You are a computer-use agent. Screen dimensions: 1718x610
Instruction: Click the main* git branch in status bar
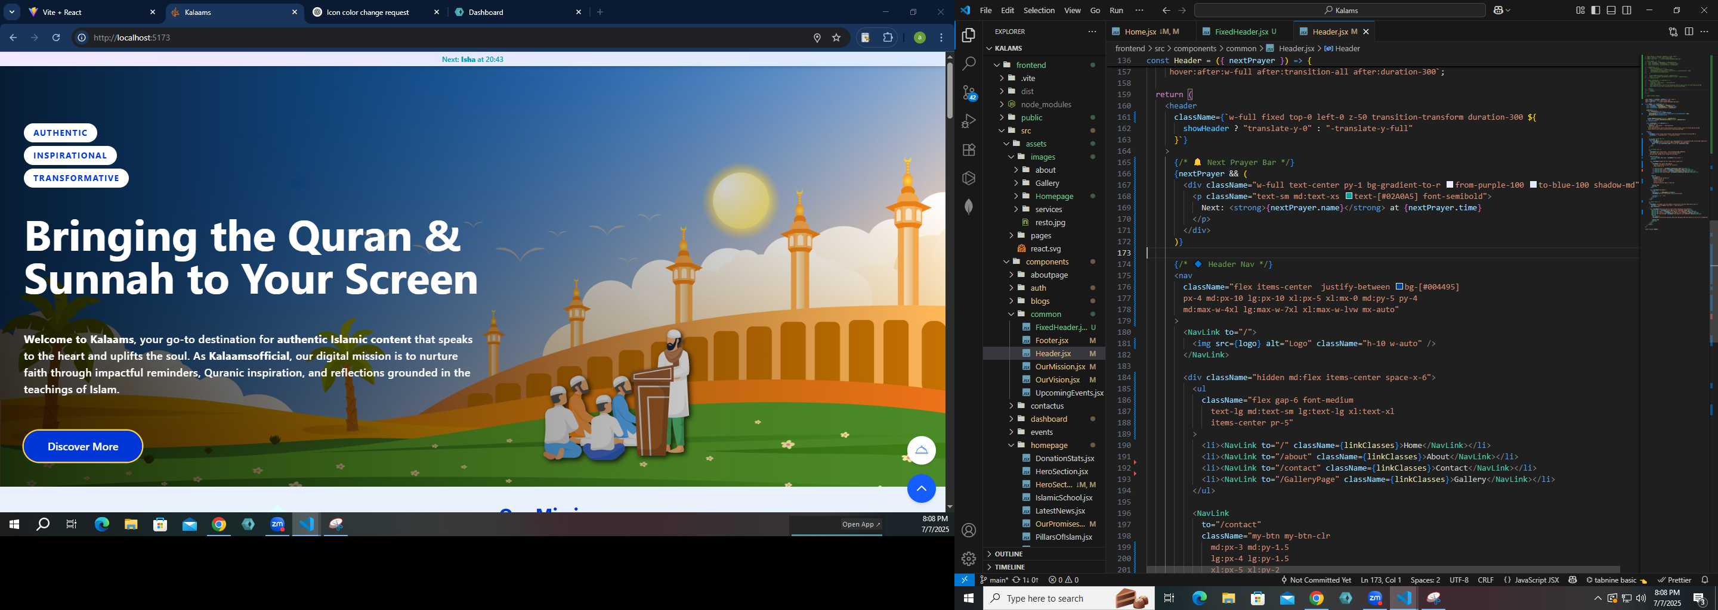point(993,580)
